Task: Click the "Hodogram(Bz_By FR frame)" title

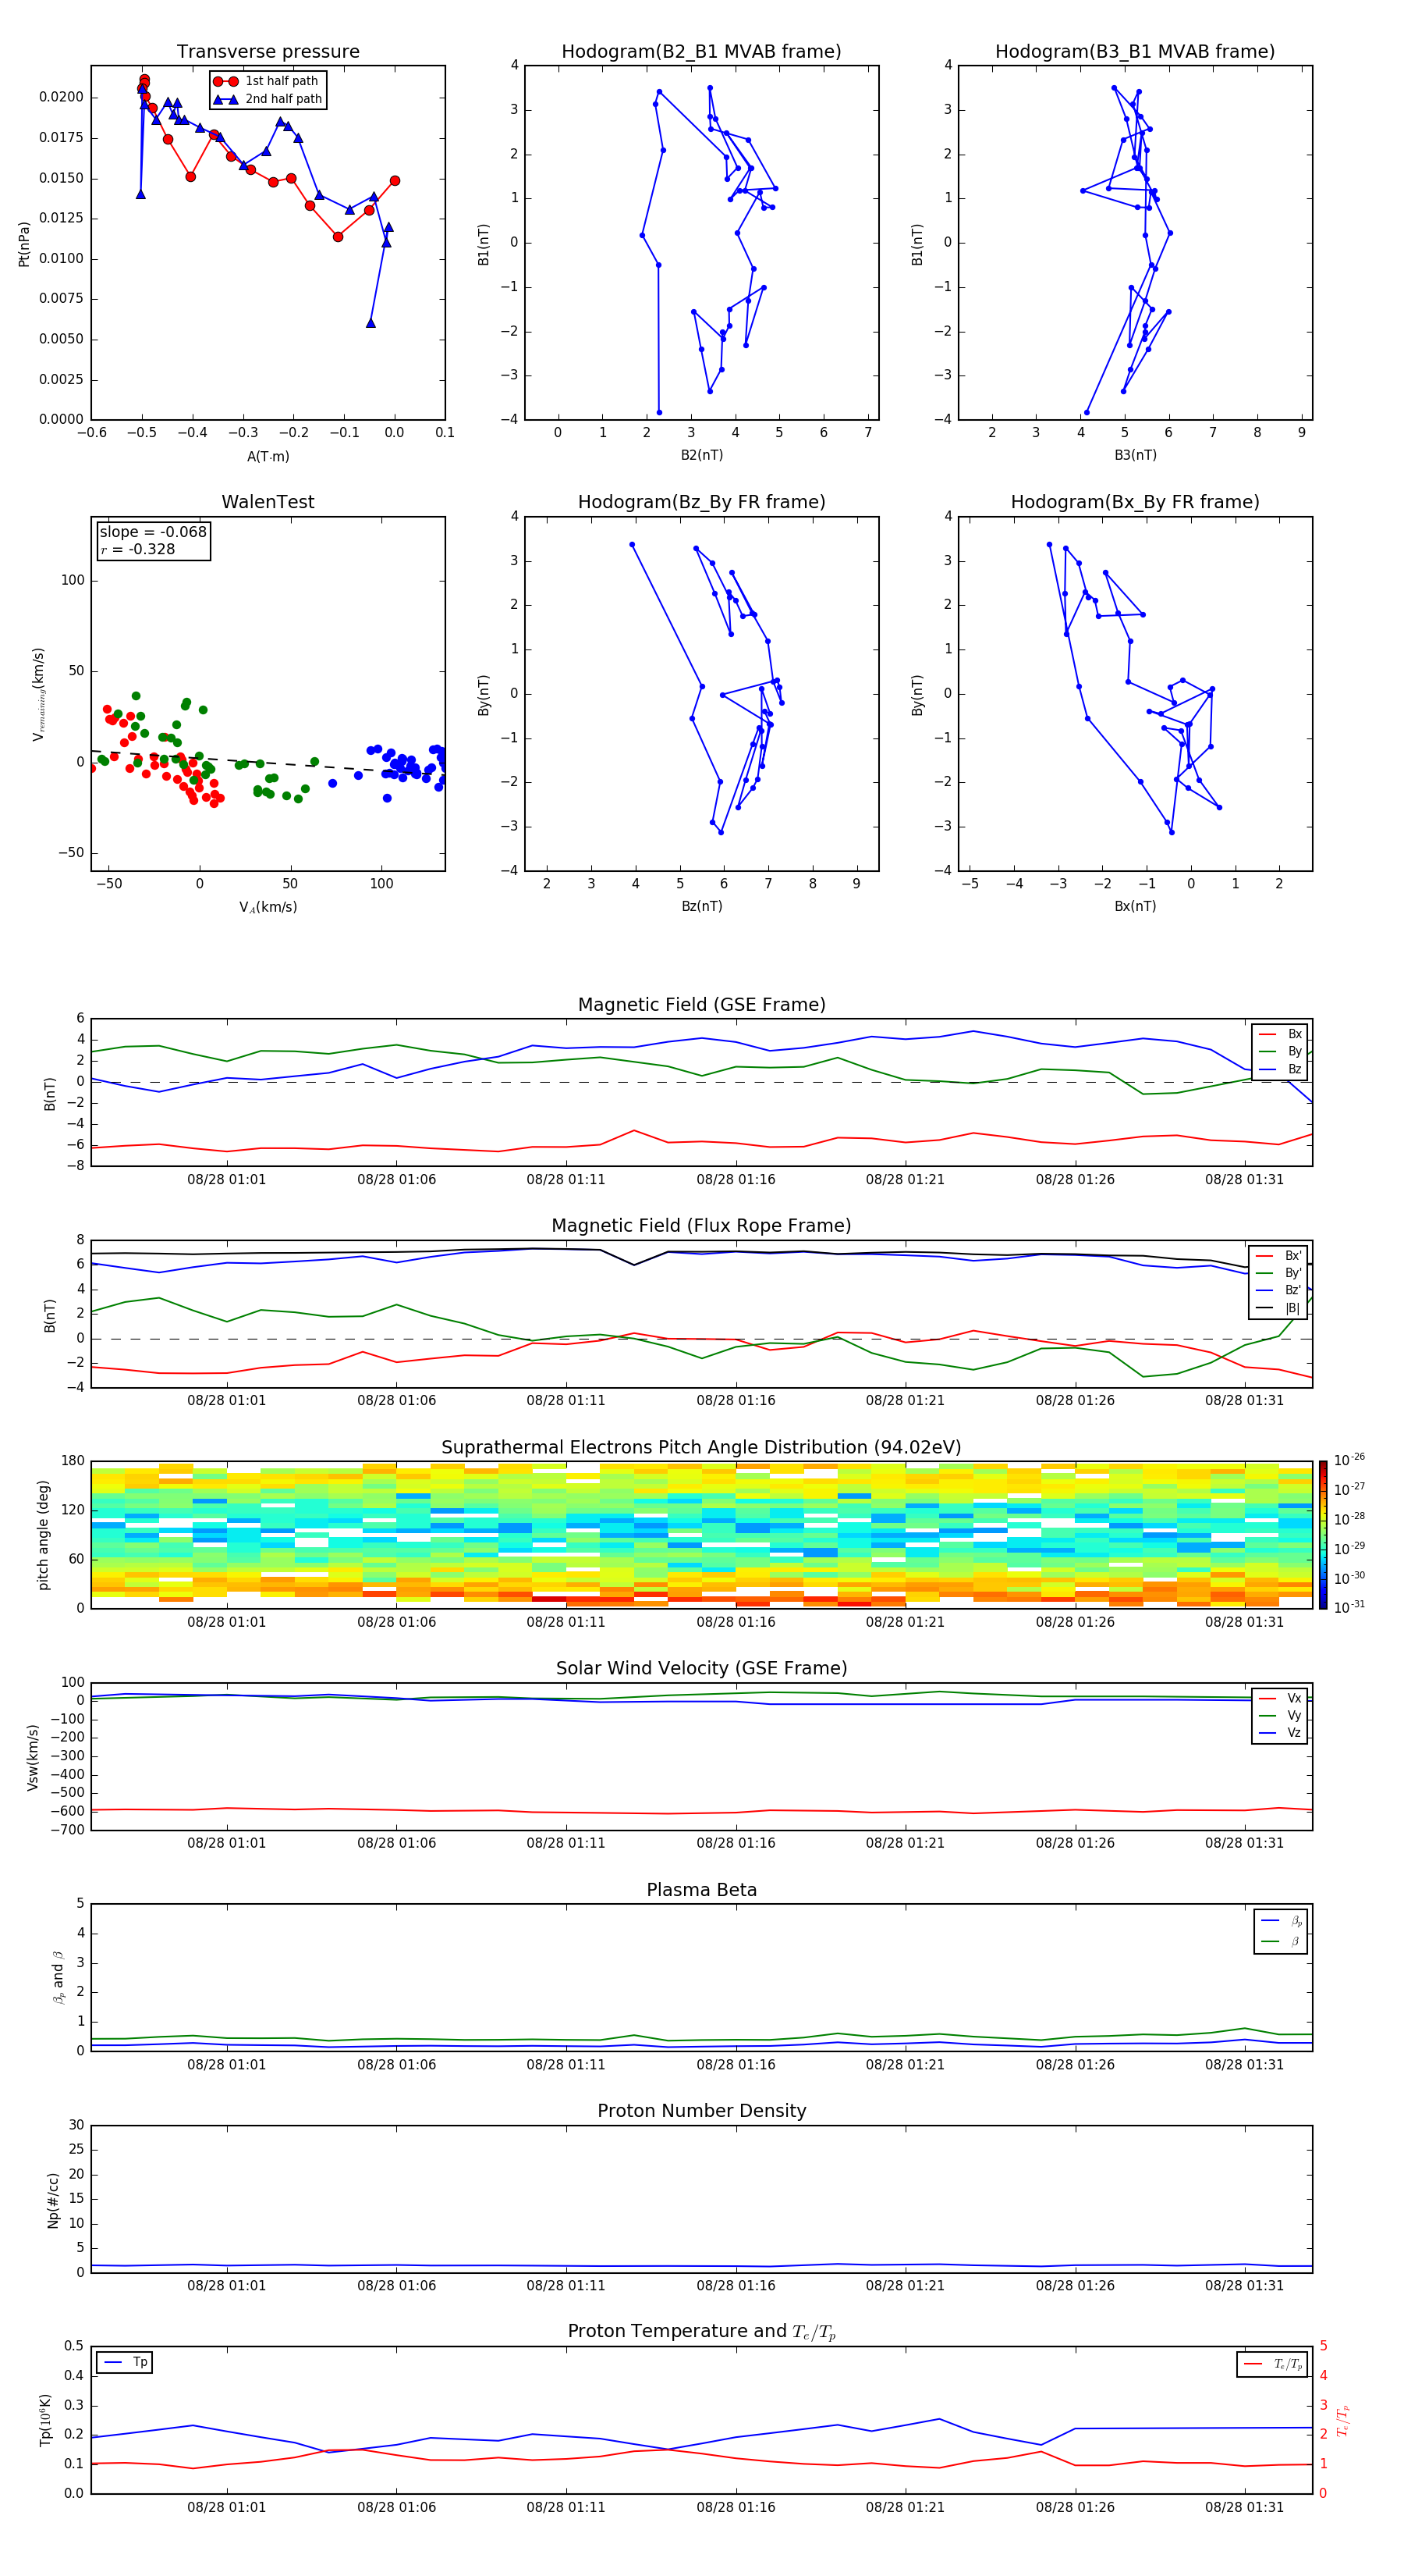Action: pos(701,502)
